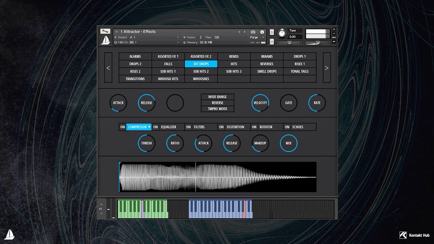This screenshot has height=244, width=434.
Task: Click the WIDE RANGE button
Action: (217, 97)
